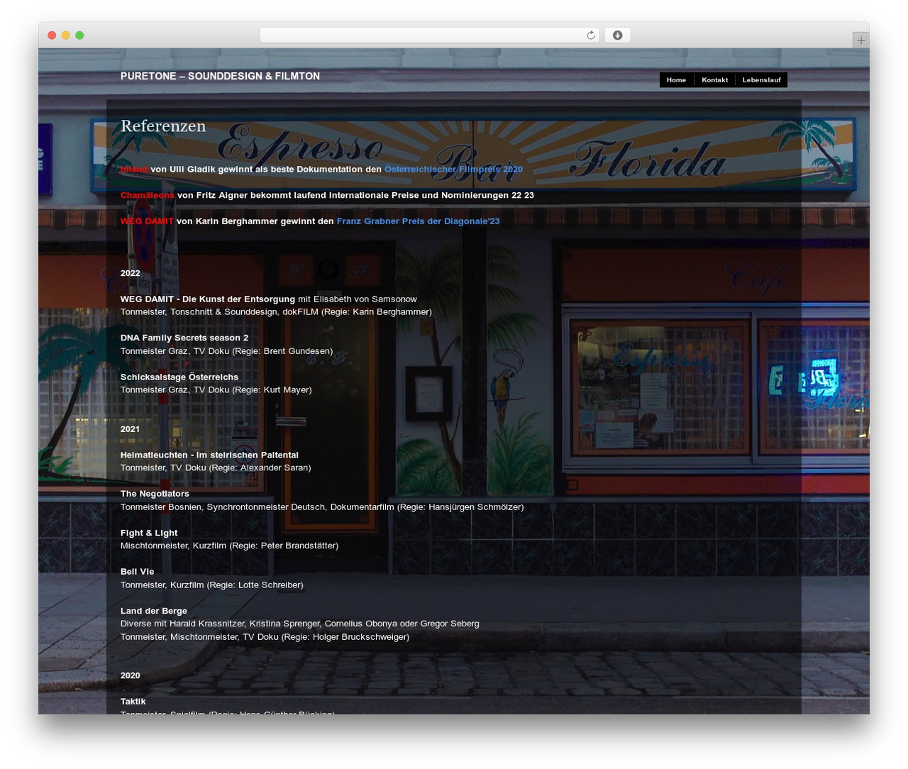This screenshot has width=908, height=769.
Task: Click the credit line naming Karin Berghammer as Regie
Action: tap(276, 312)
